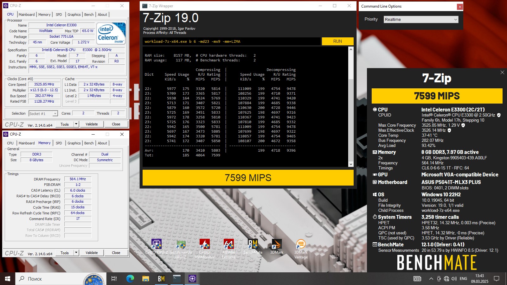Click the Core Speed value 3525.85 MHz

coord(44,84)
